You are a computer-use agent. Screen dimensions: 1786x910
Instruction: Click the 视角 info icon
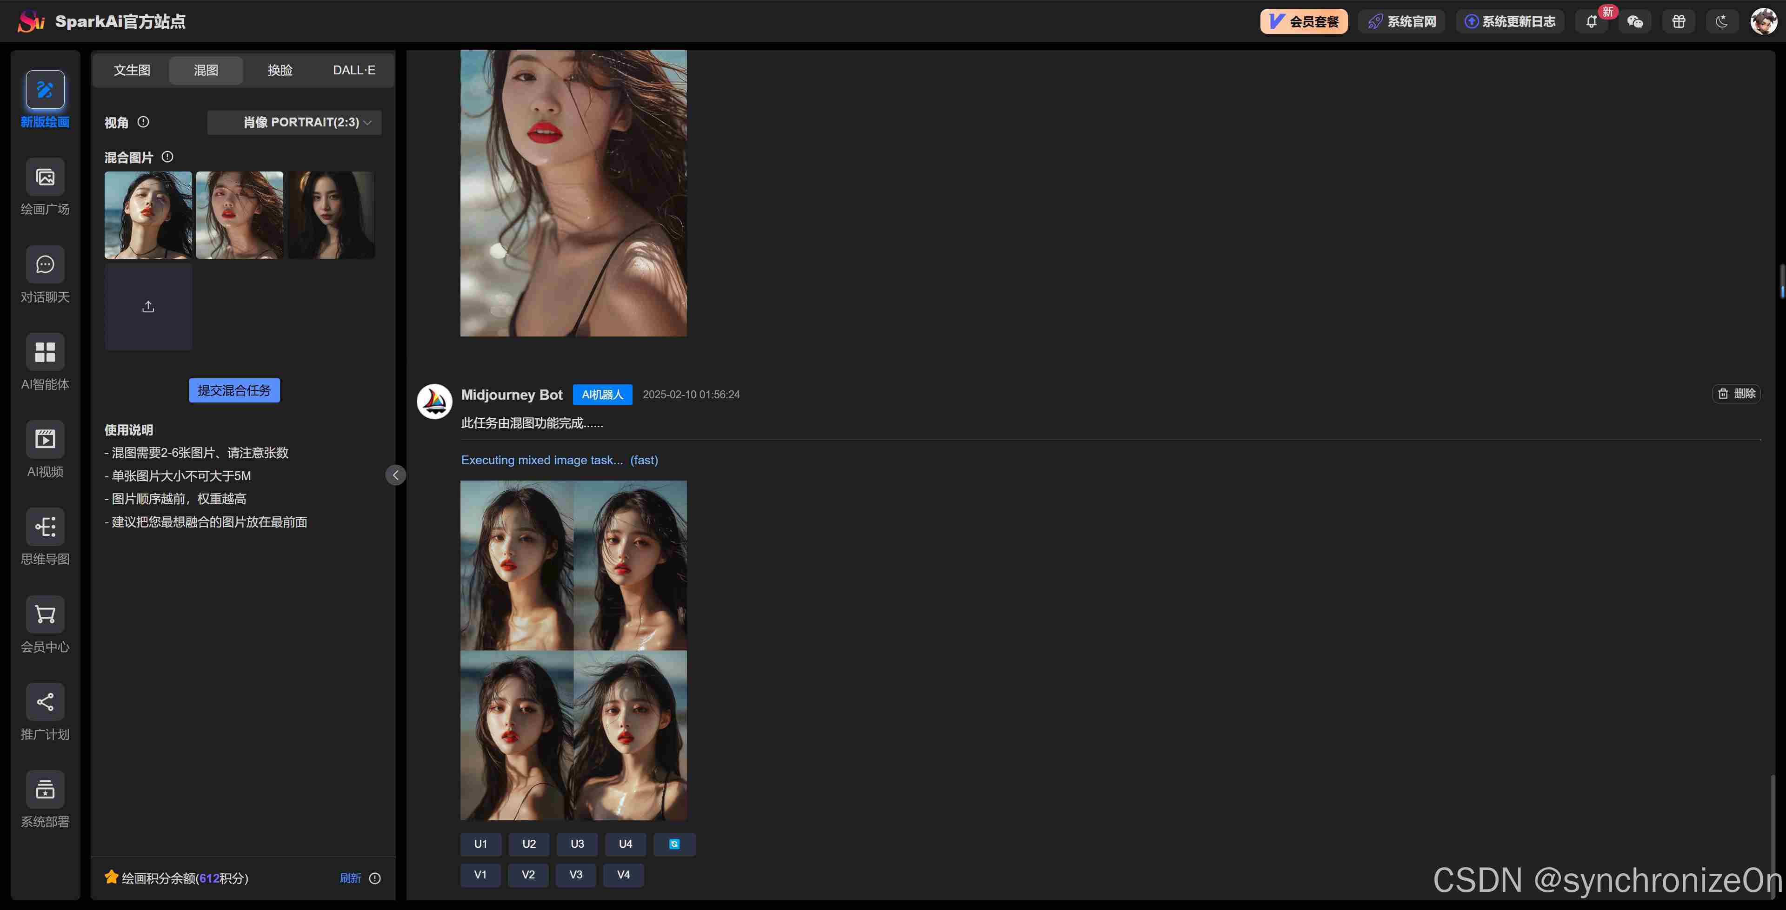[144, 122]
